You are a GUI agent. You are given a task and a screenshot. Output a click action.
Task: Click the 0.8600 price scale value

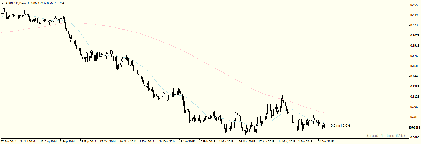tap(415, 66)
